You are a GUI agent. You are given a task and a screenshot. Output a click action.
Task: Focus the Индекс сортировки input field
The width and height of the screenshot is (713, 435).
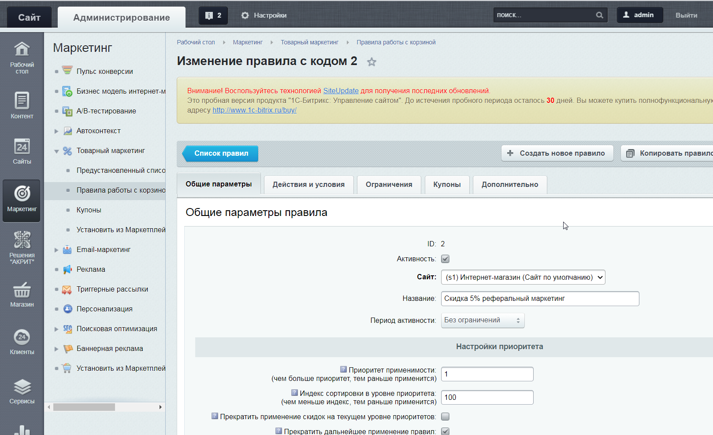coord(487,397)
